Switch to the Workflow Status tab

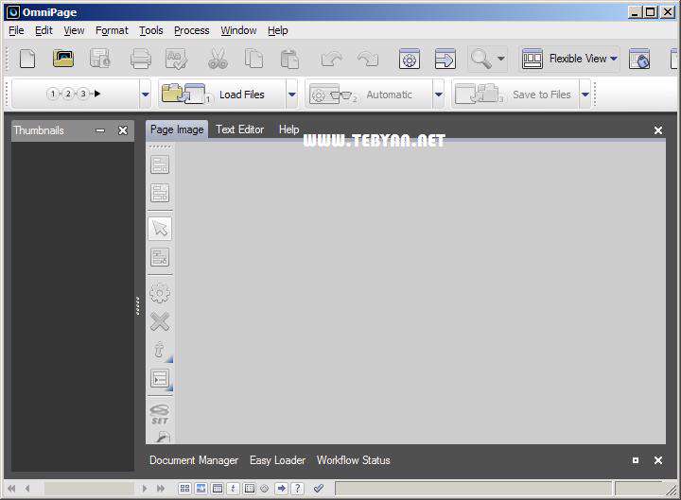pyautogui.click(x=353, y=460)
